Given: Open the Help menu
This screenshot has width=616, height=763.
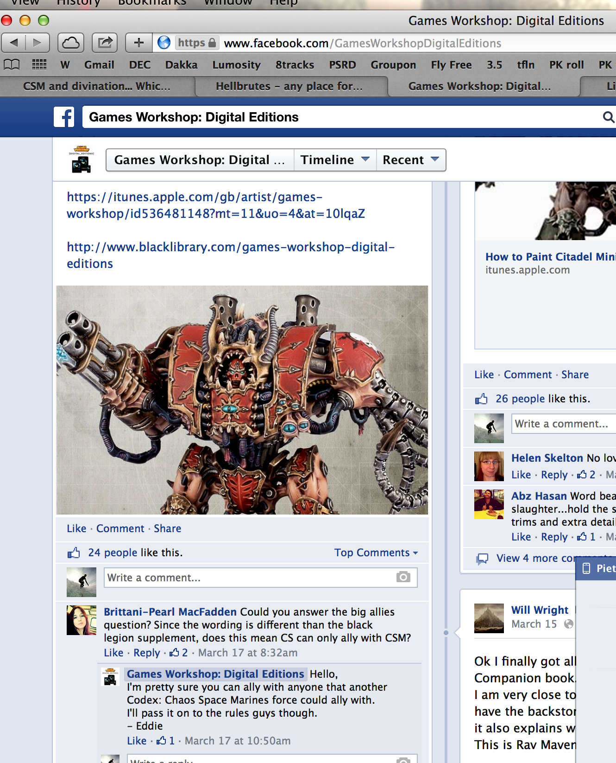Looking at the screenshot, I should coord(283,3).
